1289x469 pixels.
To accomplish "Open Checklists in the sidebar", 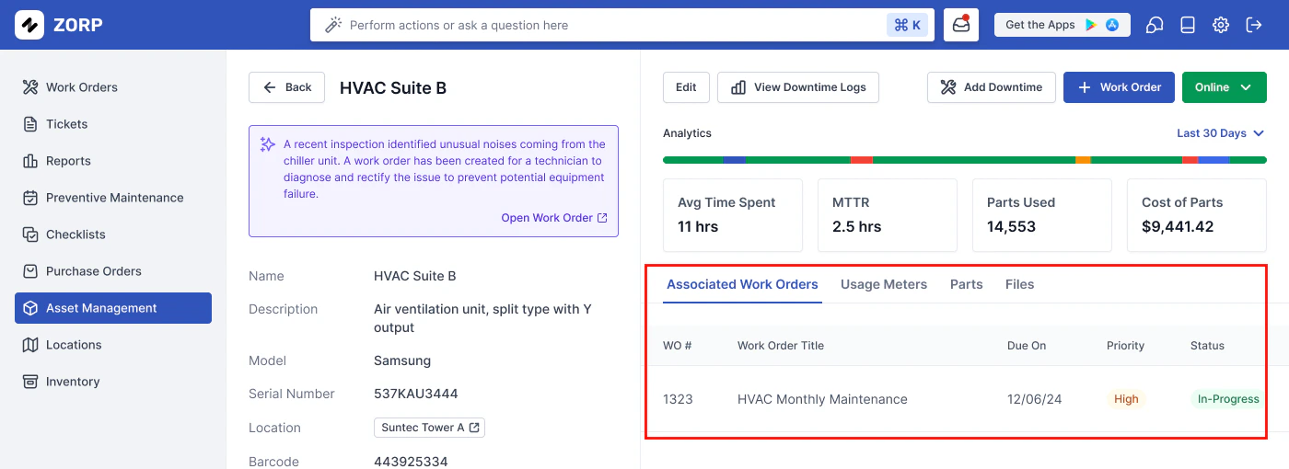I will [113, 234].
